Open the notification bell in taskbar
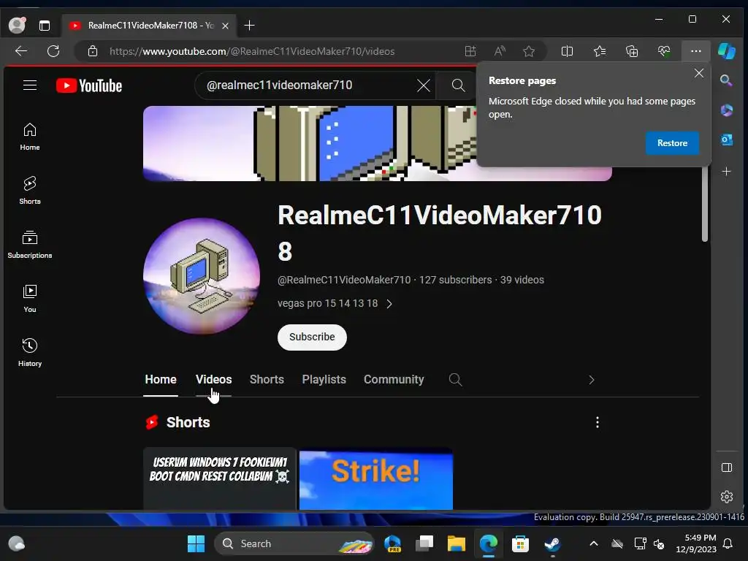Image resolution: width=748 pixels, height=561 pixels. (728, 543)
